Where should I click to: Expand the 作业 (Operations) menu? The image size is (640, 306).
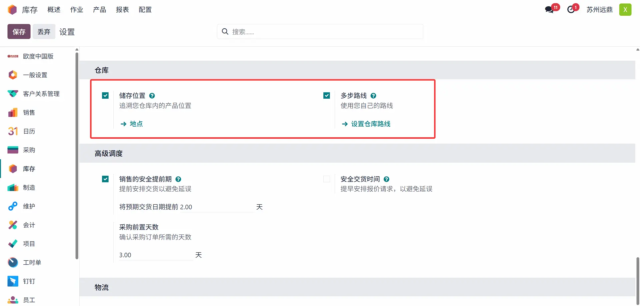[77, 10]
